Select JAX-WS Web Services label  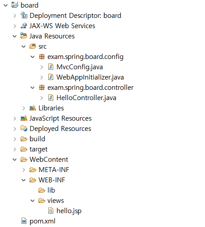[x=62, y=26]
